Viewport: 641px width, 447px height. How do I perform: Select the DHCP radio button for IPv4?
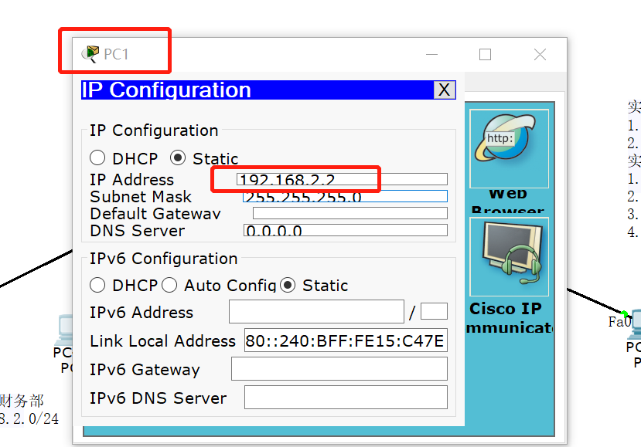tap(97, 158)
